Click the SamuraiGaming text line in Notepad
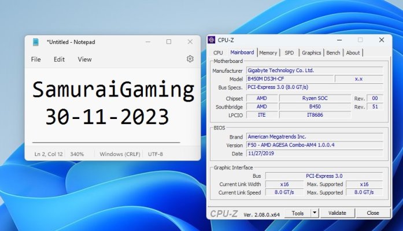This screenshot has width=403, height=231. (x=113, y=90)
